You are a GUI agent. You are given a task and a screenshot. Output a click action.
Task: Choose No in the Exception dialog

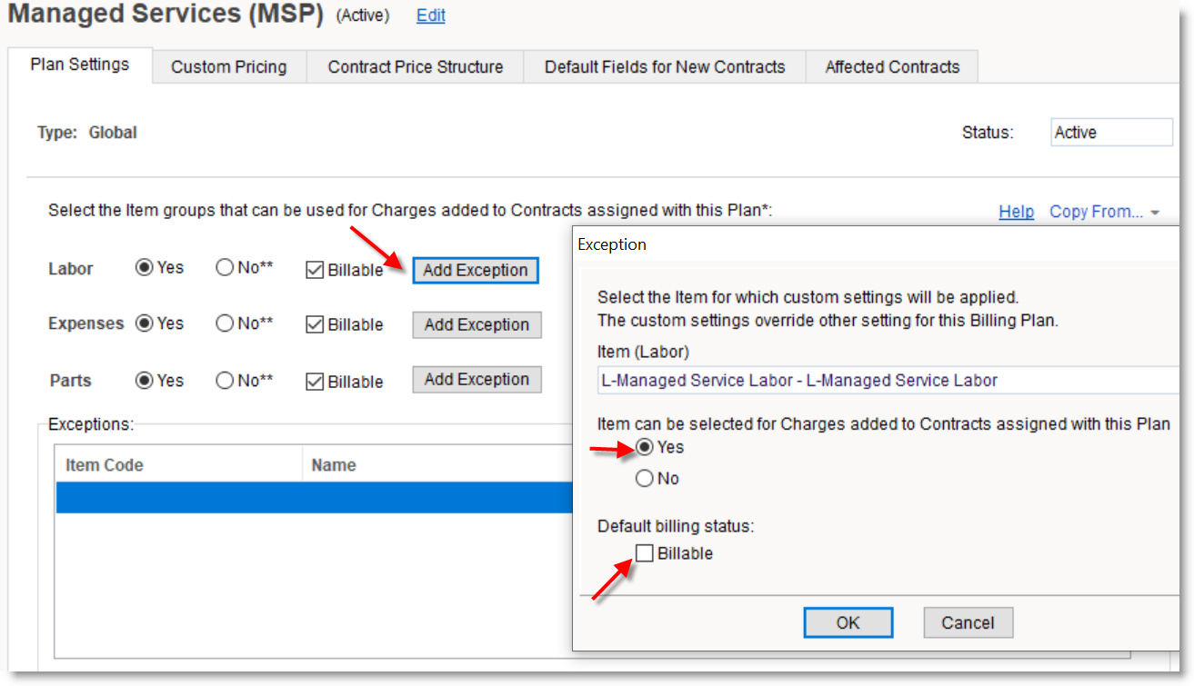click(x=645, y=479)
